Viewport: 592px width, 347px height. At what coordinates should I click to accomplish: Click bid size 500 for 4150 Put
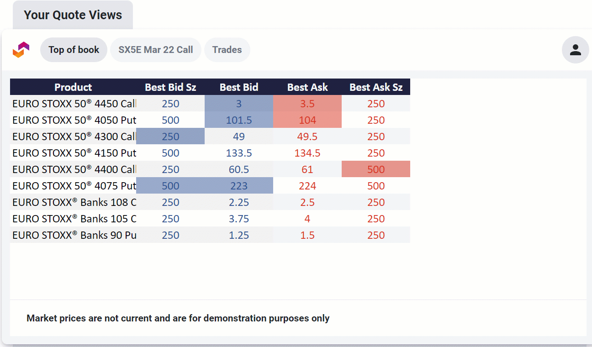point(170,153)
